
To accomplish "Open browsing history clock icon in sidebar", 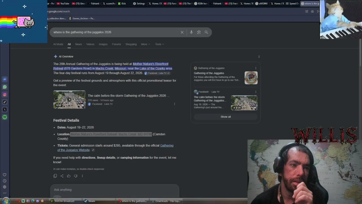I will tap(5, 181).
